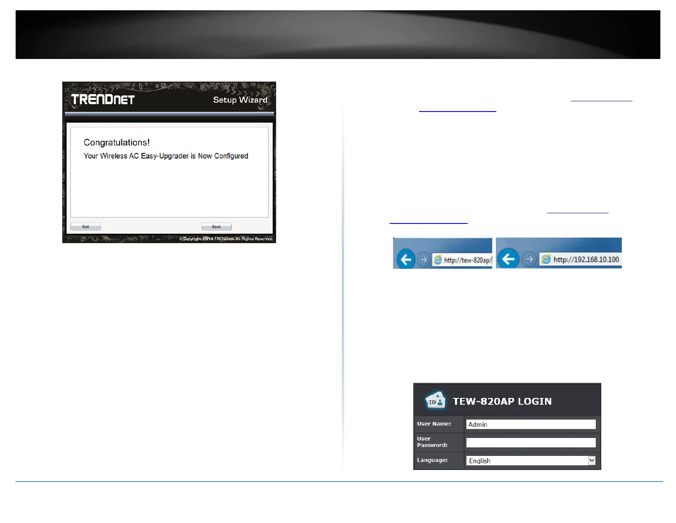Select the http://tew-820ap/ address bar

(x=462, y=260)
